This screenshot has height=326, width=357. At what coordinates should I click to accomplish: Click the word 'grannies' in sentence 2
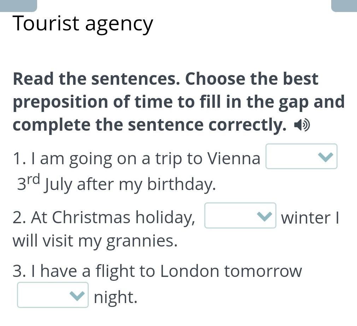coord(141,241)
